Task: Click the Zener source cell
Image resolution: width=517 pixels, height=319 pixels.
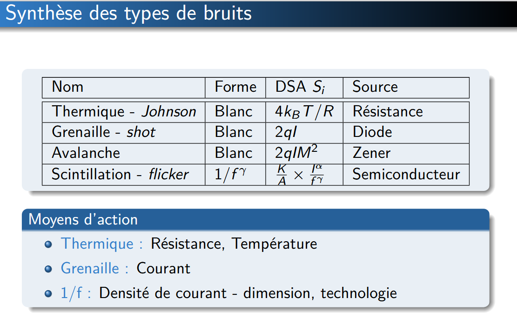Action: [371, 153]
